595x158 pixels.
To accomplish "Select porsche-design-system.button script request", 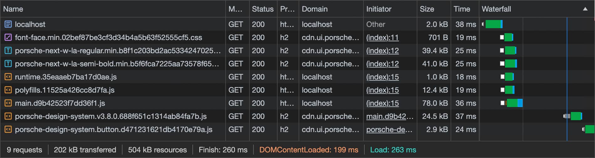I will [114, 129].
